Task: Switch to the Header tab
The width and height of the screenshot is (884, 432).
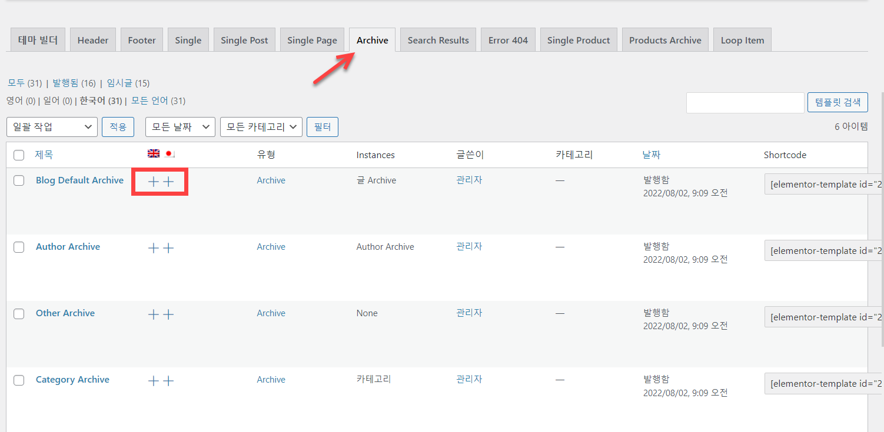Action: 93,40
